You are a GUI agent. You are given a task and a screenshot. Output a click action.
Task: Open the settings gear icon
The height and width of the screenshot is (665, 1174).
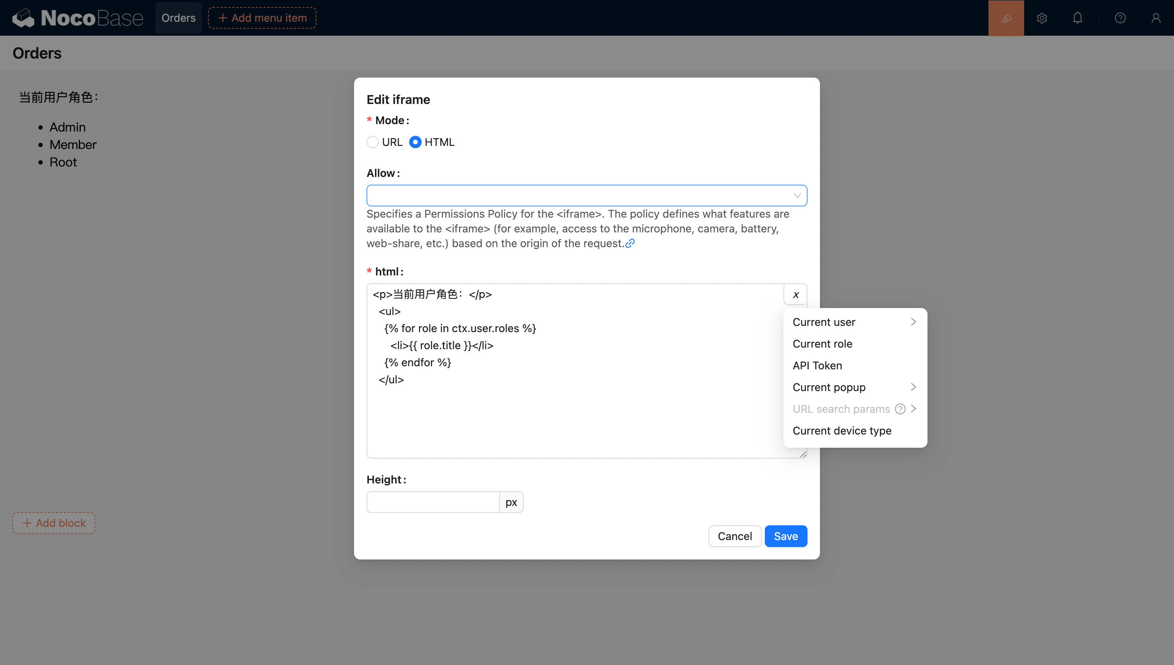click(x=1042, y=18)
